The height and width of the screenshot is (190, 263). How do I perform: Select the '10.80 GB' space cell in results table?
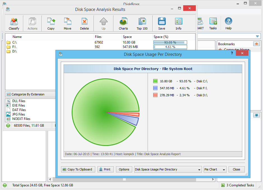tap(129, 42)
